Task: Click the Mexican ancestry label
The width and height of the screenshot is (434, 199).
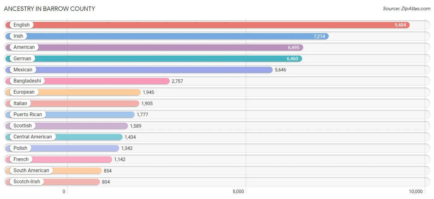Action: (x=23, y=70)
